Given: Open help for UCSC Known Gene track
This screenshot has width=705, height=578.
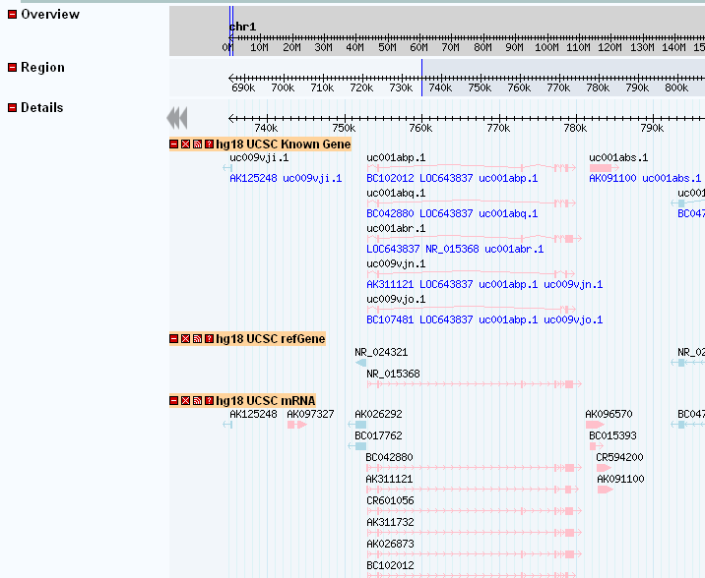Looking at the screenshot, I should click(209, 144).
